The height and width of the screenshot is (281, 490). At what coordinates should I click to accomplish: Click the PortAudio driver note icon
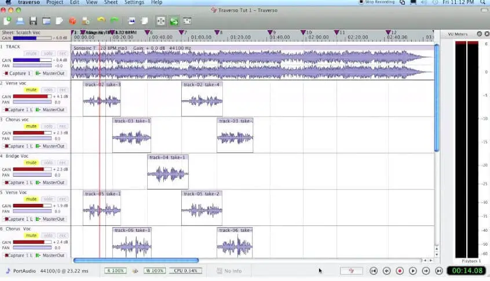coord(8,271)
